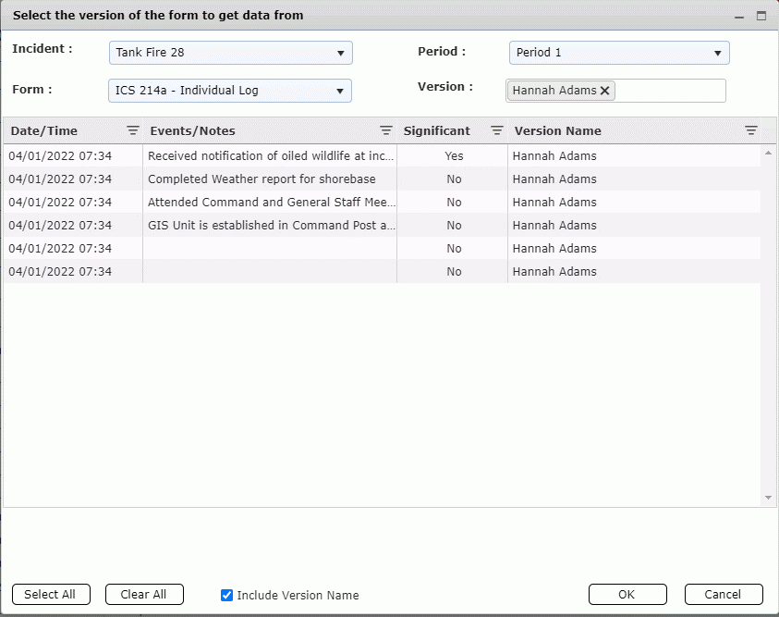Confirm with the OK button

click(x=627, y=595)
